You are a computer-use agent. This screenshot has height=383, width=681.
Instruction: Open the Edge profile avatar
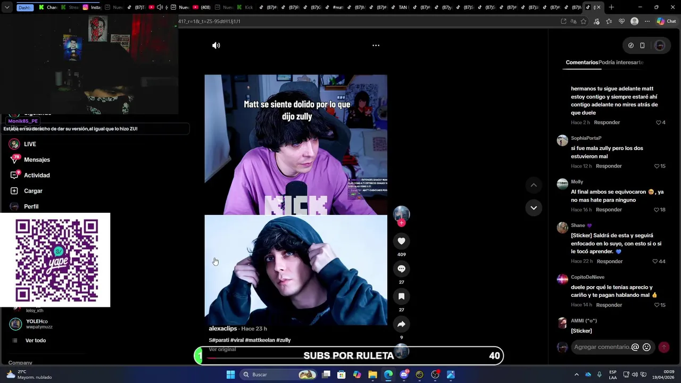coord(634,21)
